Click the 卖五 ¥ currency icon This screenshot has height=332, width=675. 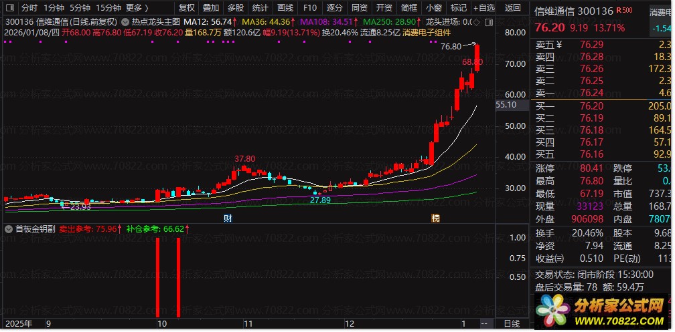(x=558, y=44)
